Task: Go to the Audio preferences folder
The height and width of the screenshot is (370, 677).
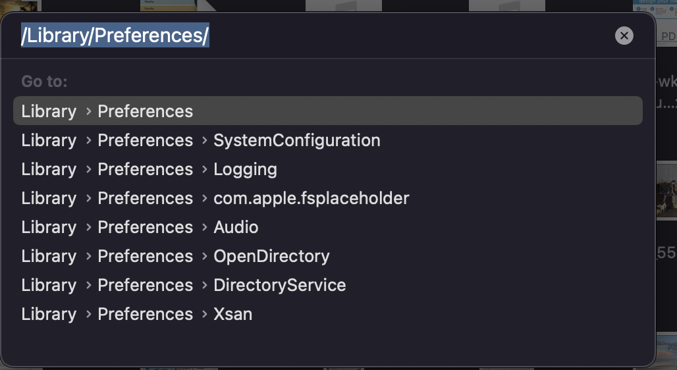Action: 236,227
